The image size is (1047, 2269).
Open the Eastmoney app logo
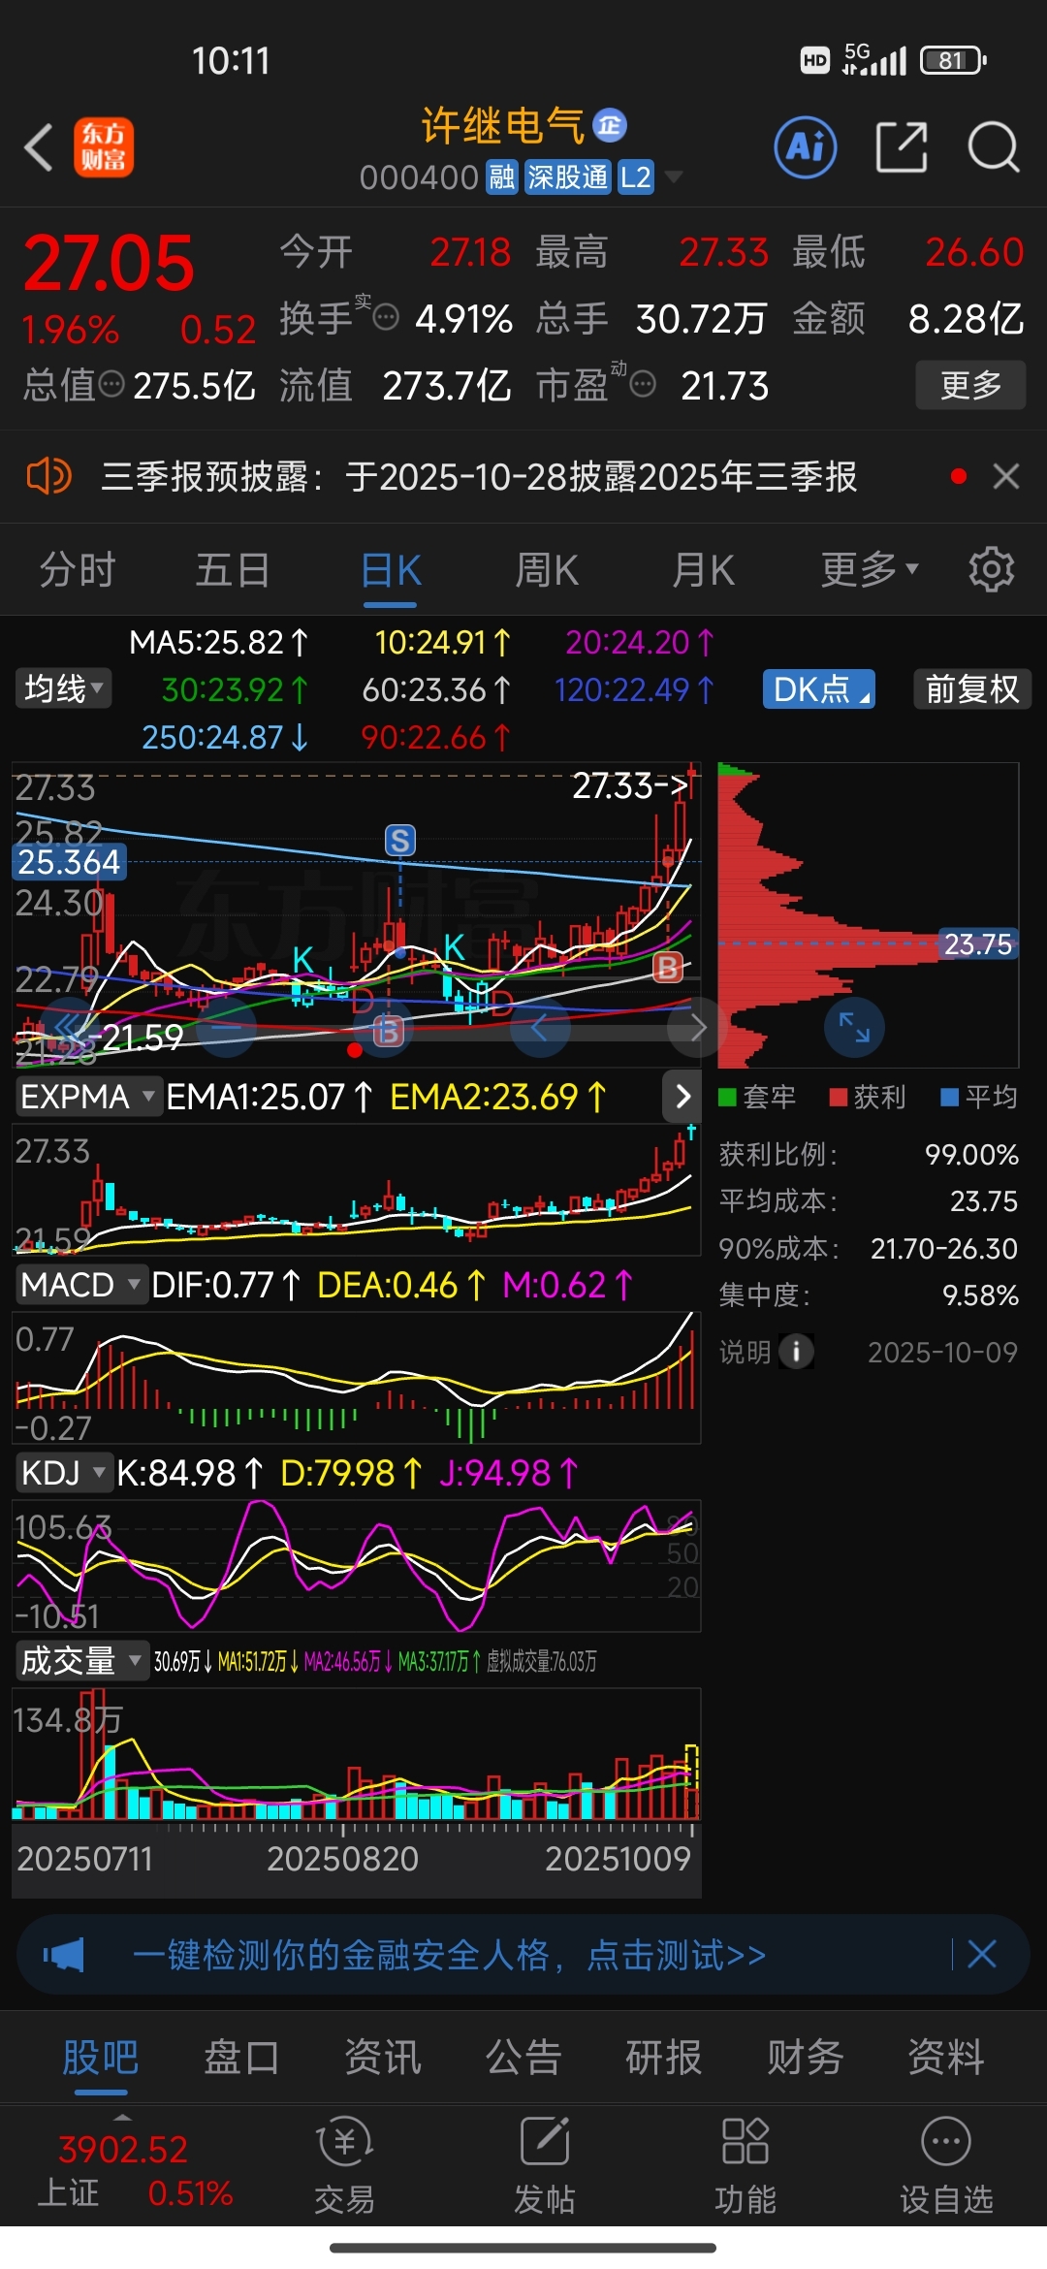tap(104, 148)
